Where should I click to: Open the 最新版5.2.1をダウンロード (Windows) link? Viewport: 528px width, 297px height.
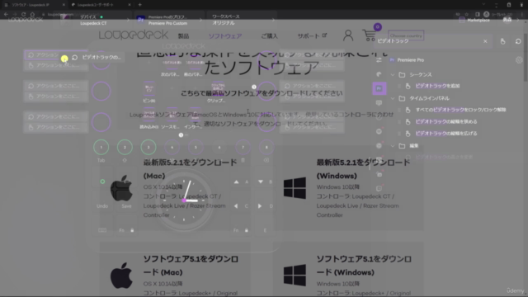click(x=363, y=169)
